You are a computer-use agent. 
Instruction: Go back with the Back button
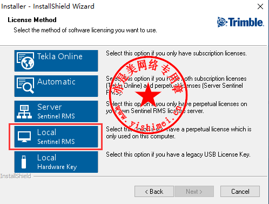click(154, 192)
